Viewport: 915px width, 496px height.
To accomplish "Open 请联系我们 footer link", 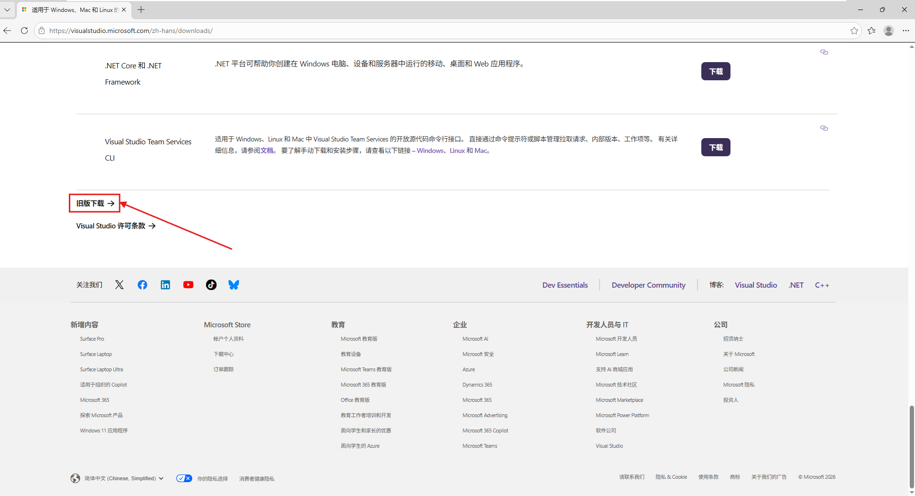I will tap(632, 477).
